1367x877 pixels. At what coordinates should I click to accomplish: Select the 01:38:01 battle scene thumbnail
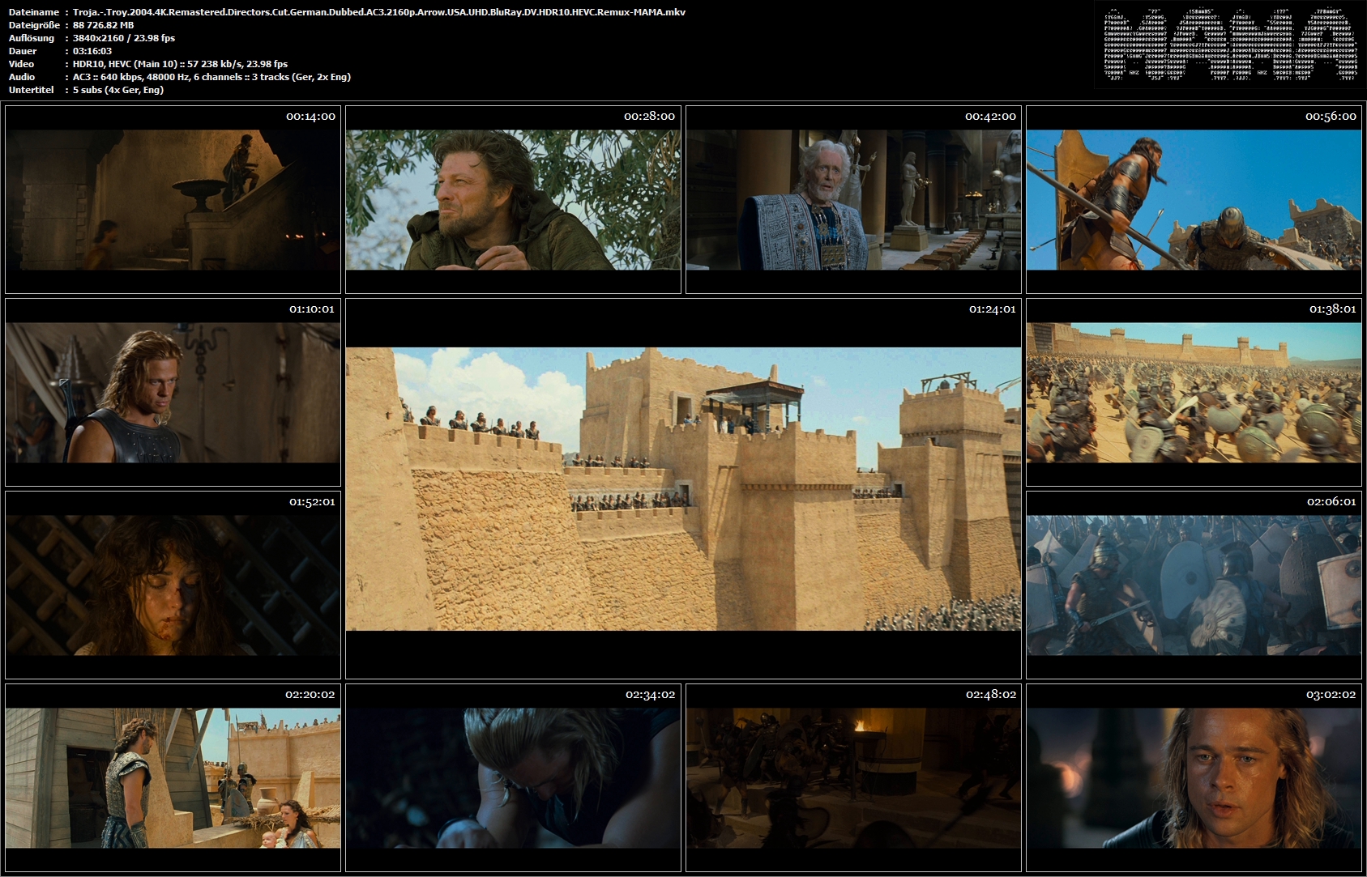[1194, 392]
